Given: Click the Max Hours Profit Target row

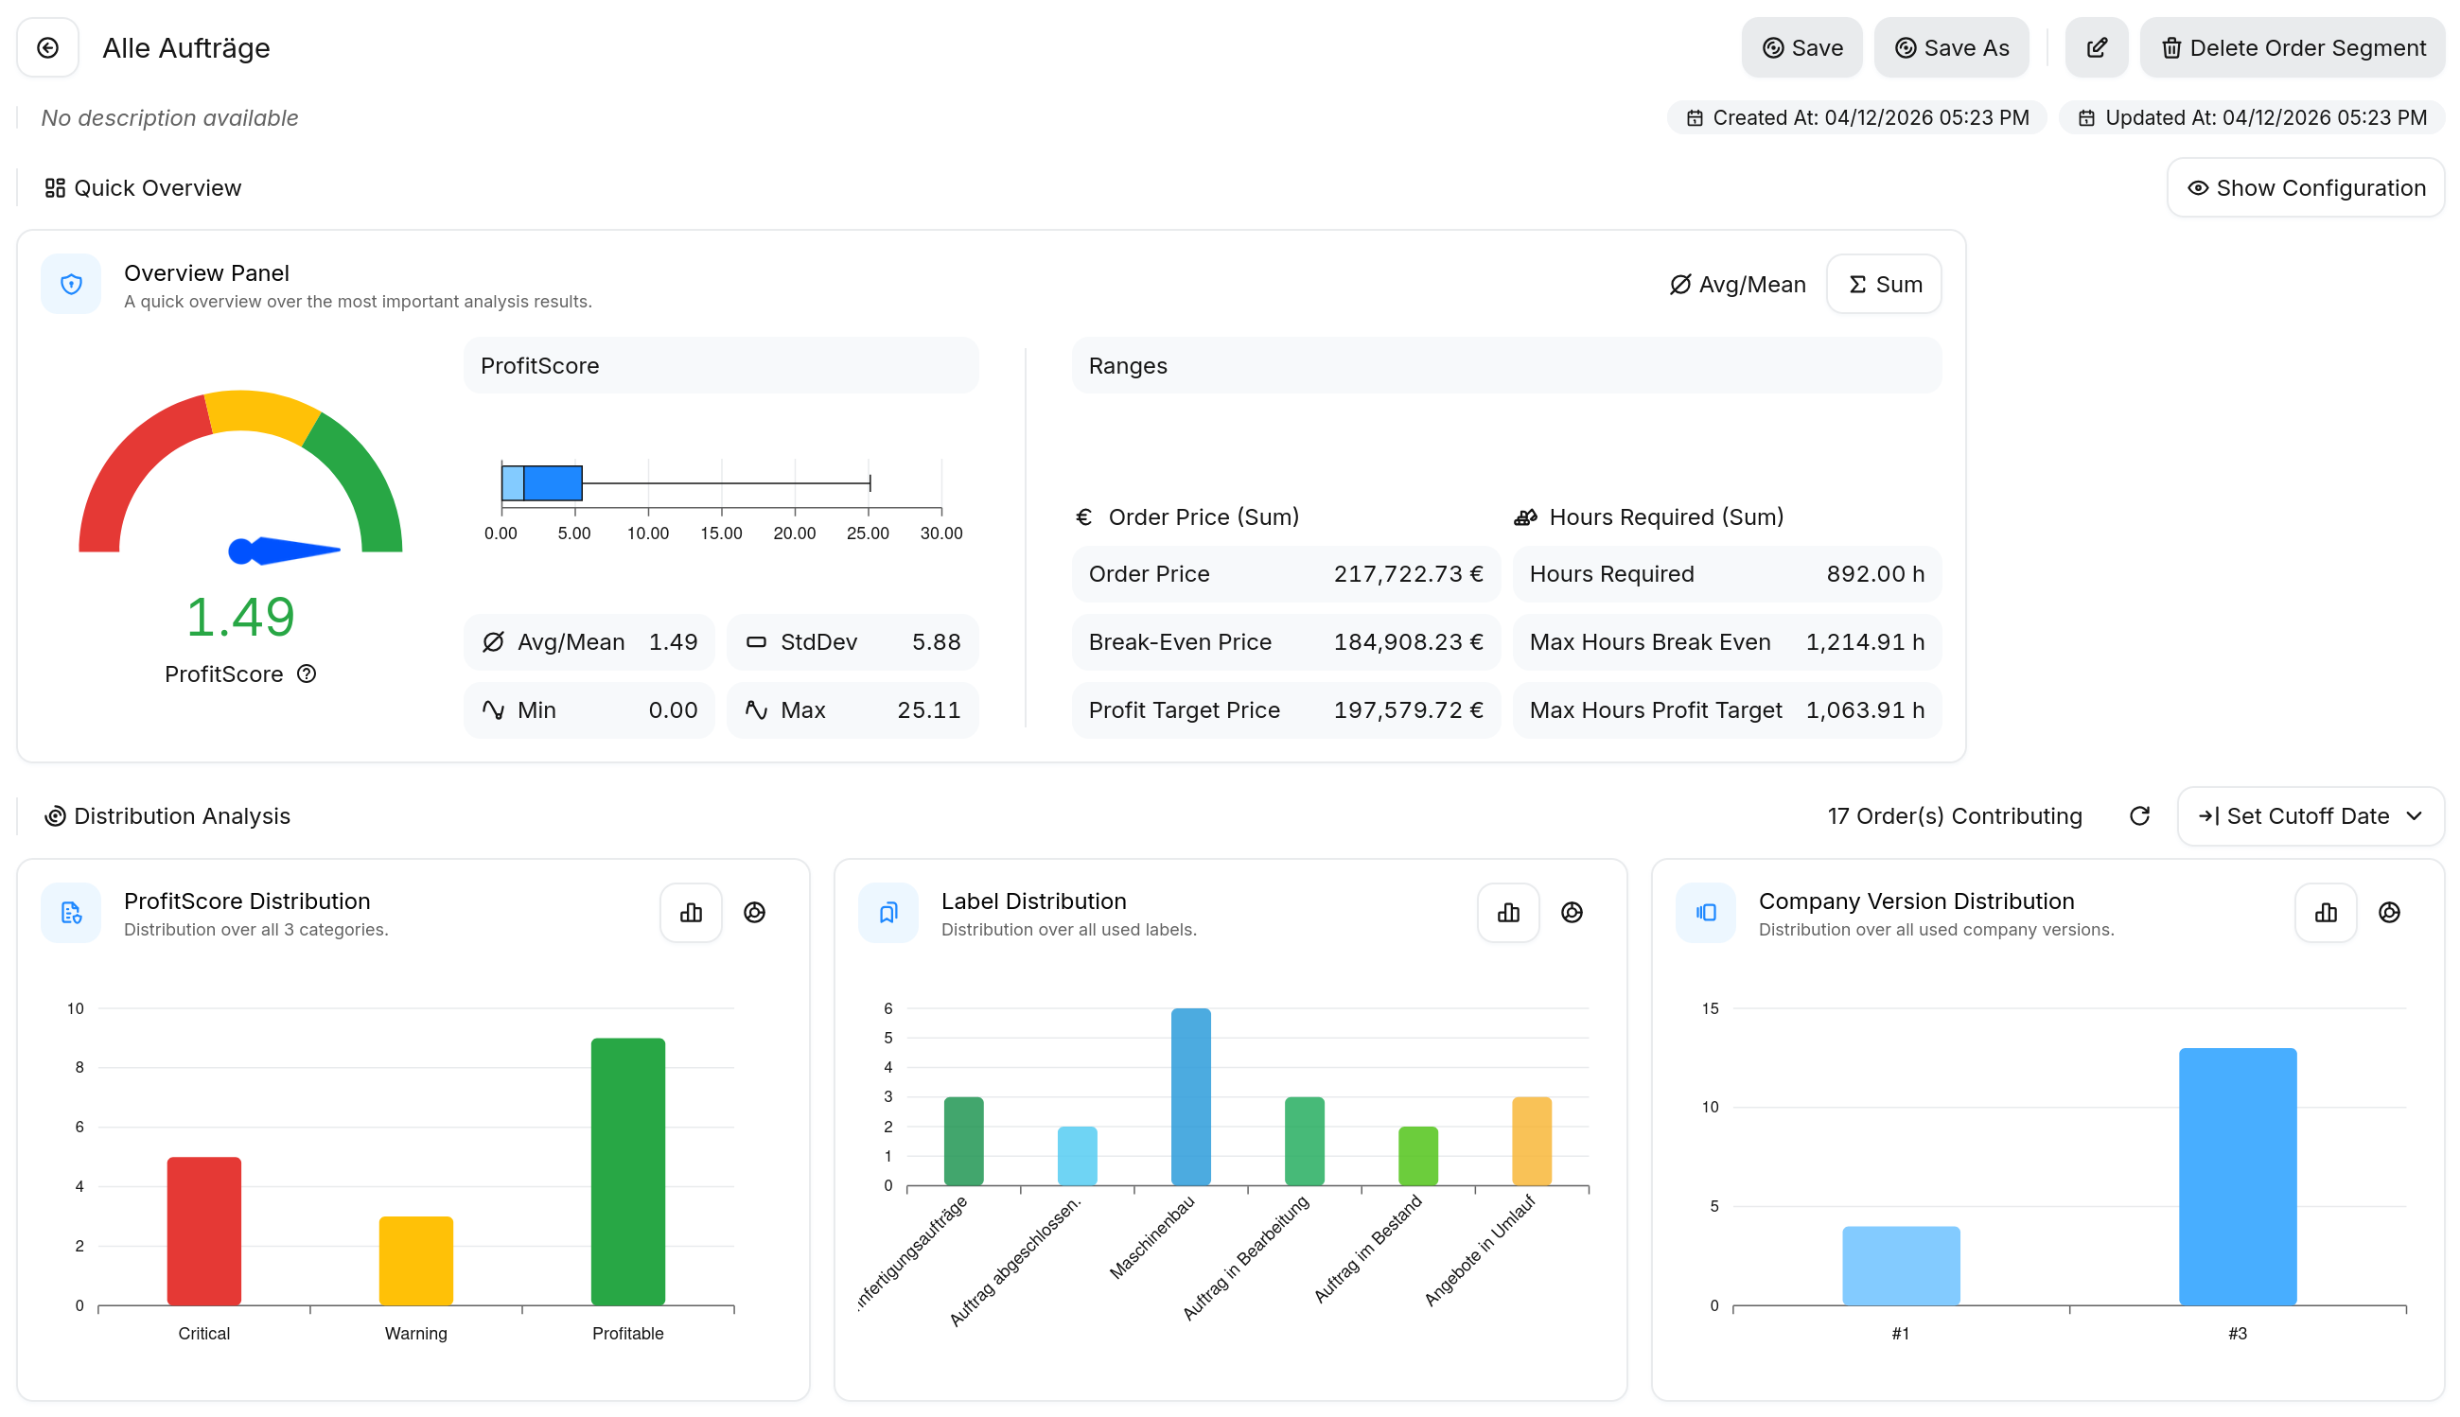Looking at the screenshot, I should coord(1727,710).
